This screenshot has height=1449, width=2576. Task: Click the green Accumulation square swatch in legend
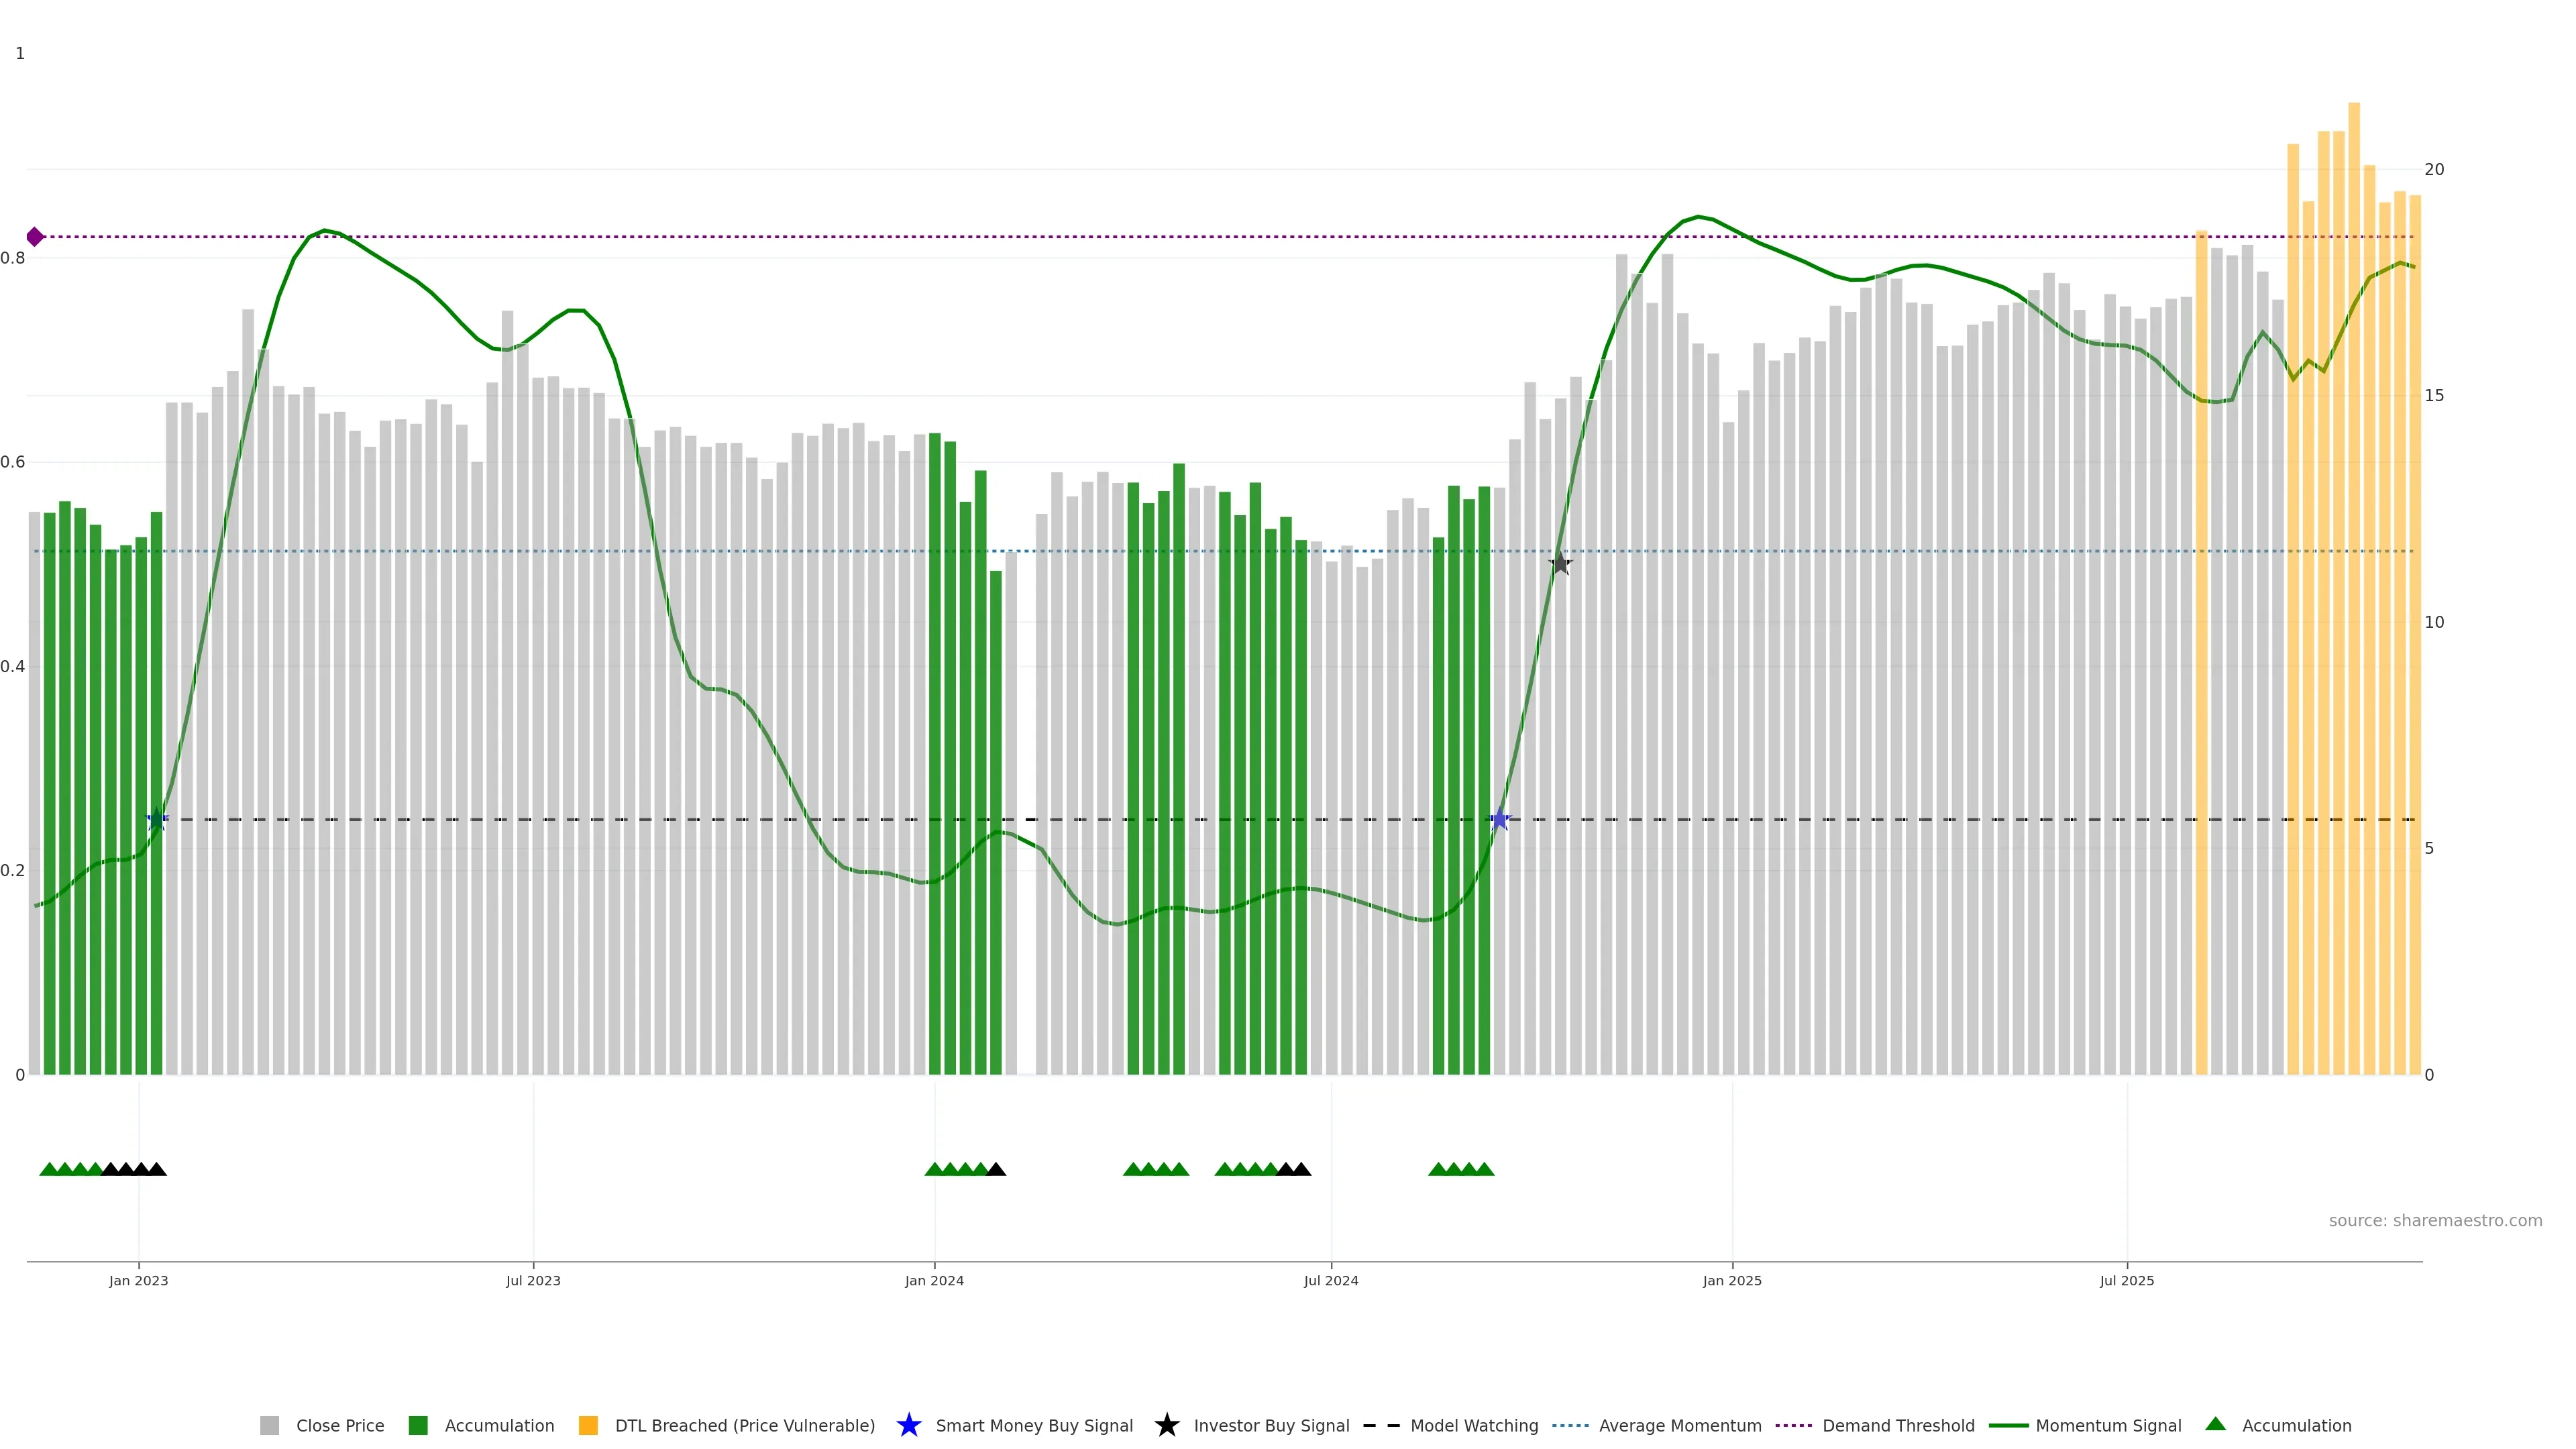418,1425
